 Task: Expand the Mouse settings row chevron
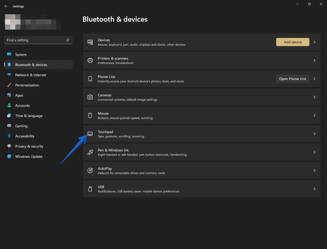314,115
